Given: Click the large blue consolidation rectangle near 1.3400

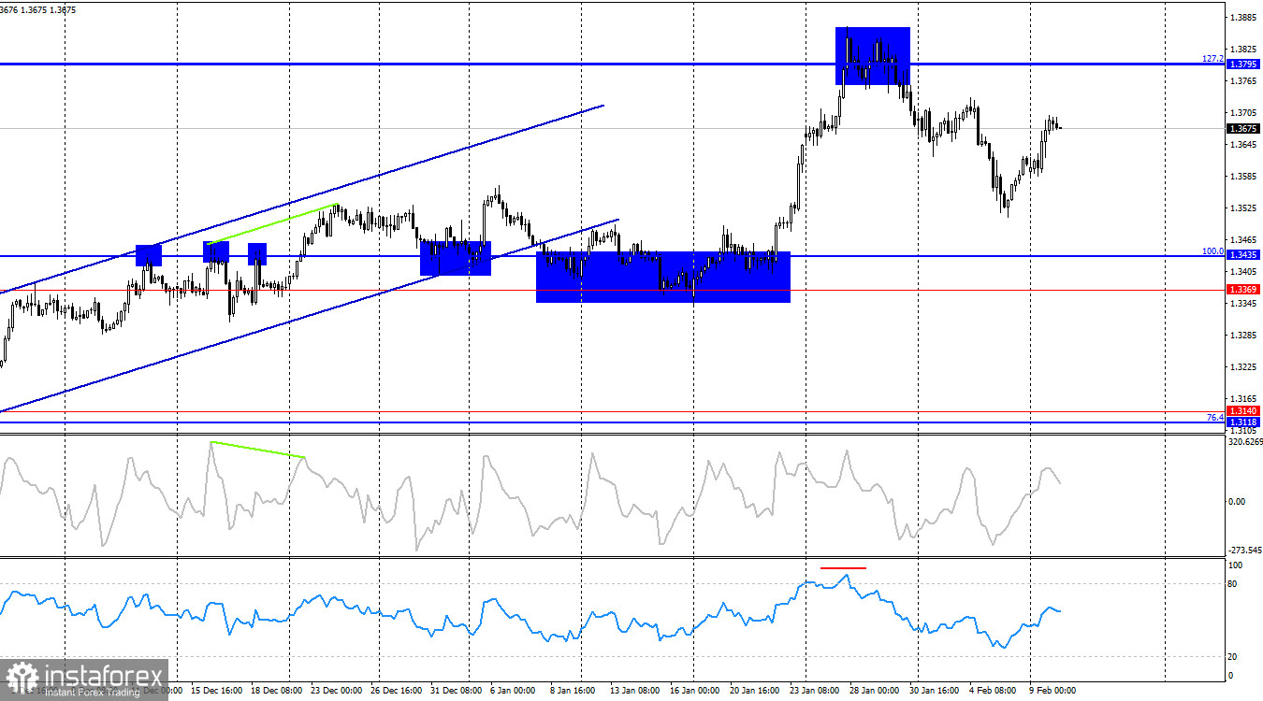Looking at the screenshot, I should (x=662, y=278).
